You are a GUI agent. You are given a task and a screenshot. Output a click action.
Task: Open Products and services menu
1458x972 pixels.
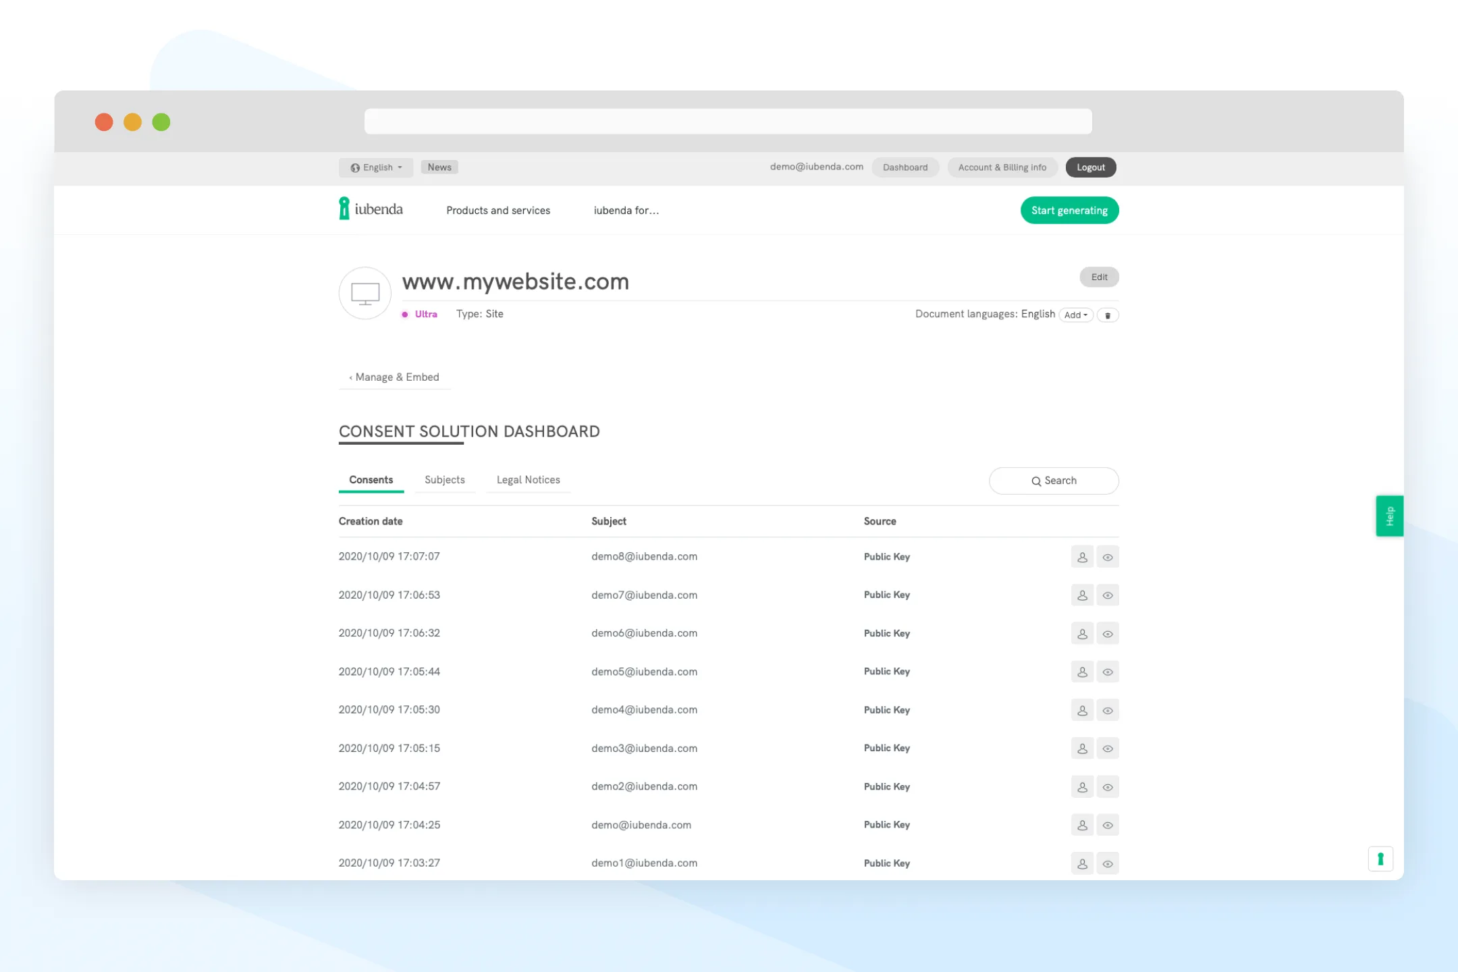tap(498, 211)
